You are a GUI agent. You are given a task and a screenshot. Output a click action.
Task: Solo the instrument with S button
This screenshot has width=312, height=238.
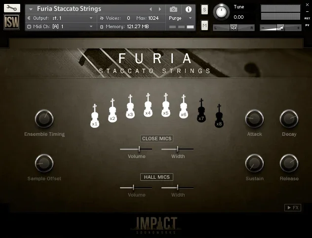coord(204,9)
